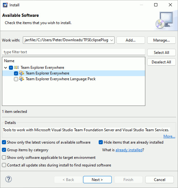Screen dimensions: 178x188
Task: Click the Team Explorer Everywhere feature icon
Action: click(x=22, y=73)
